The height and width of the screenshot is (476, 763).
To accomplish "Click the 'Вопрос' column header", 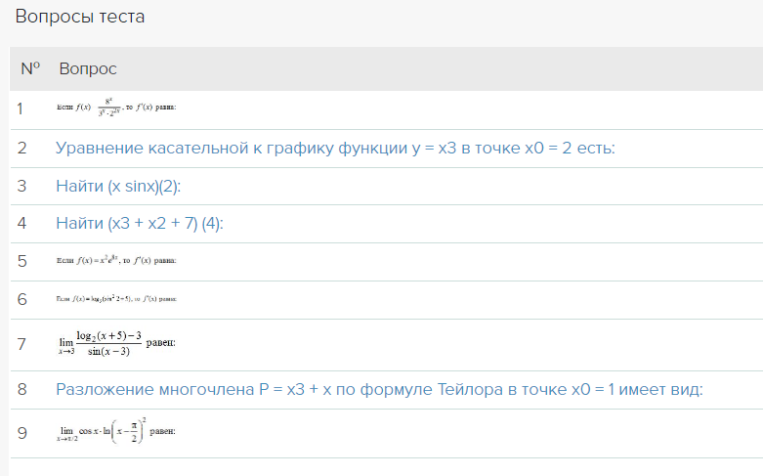I will click(x=88, y=69).
